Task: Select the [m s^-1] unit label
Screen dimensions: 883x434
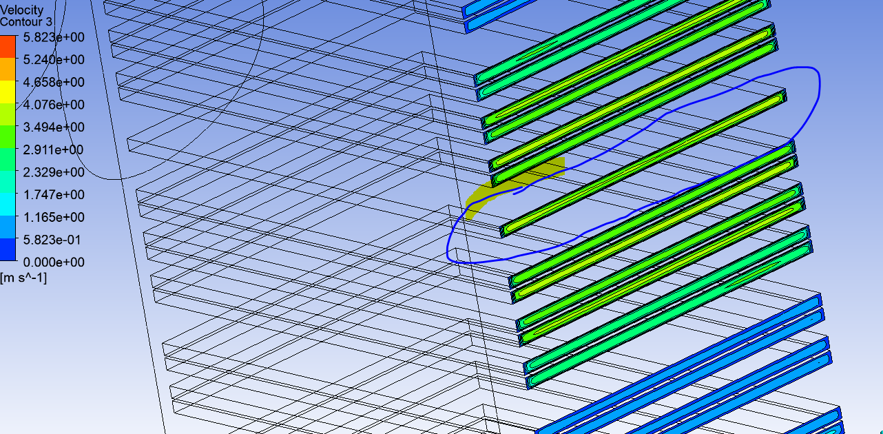Action: [x=23, y=278]
